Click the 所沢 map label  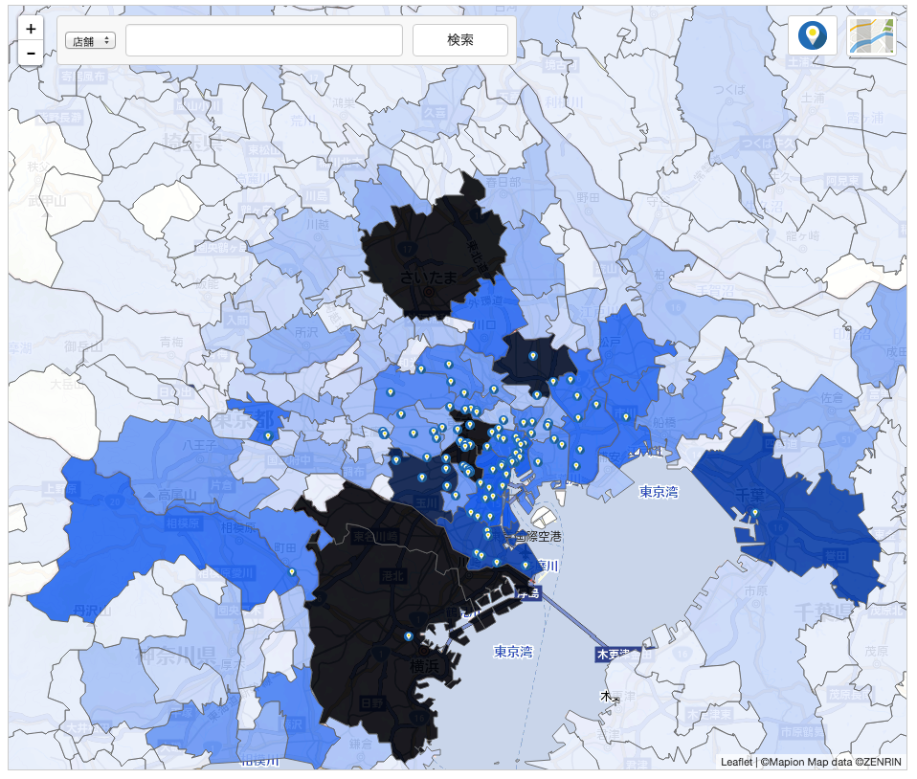click(306, 333)
